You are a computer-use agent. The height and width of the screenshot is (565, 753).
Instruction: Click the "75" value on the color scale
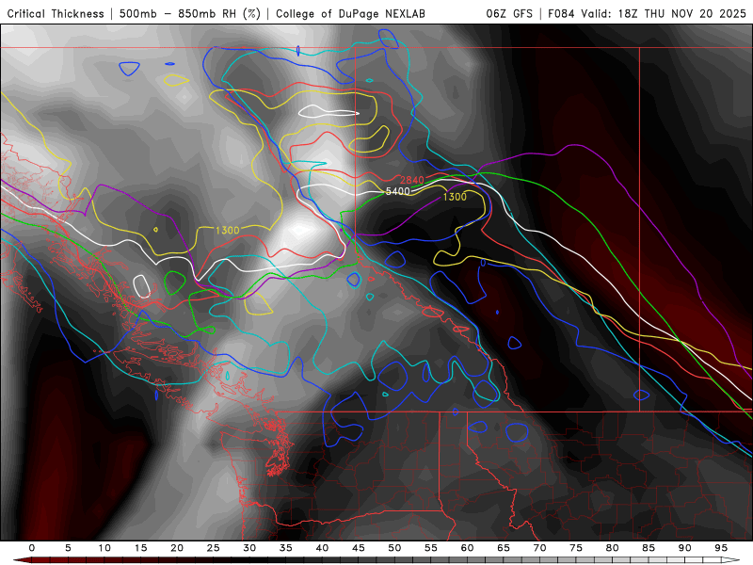(576, 548)
